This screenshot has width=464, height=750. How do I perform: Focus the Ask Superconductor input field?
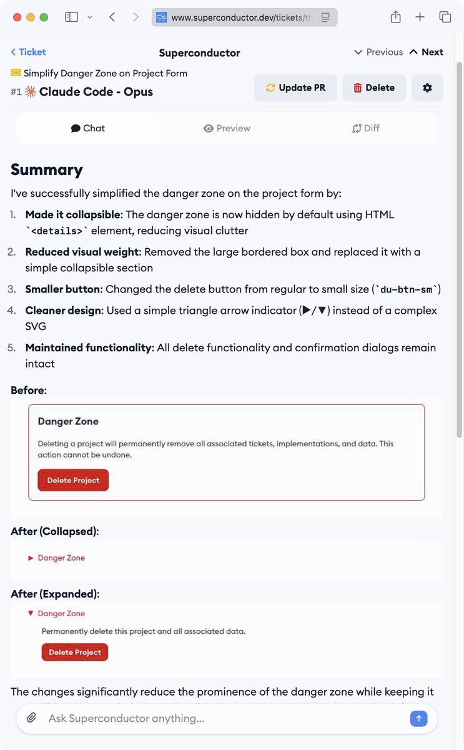coord(225,718)
